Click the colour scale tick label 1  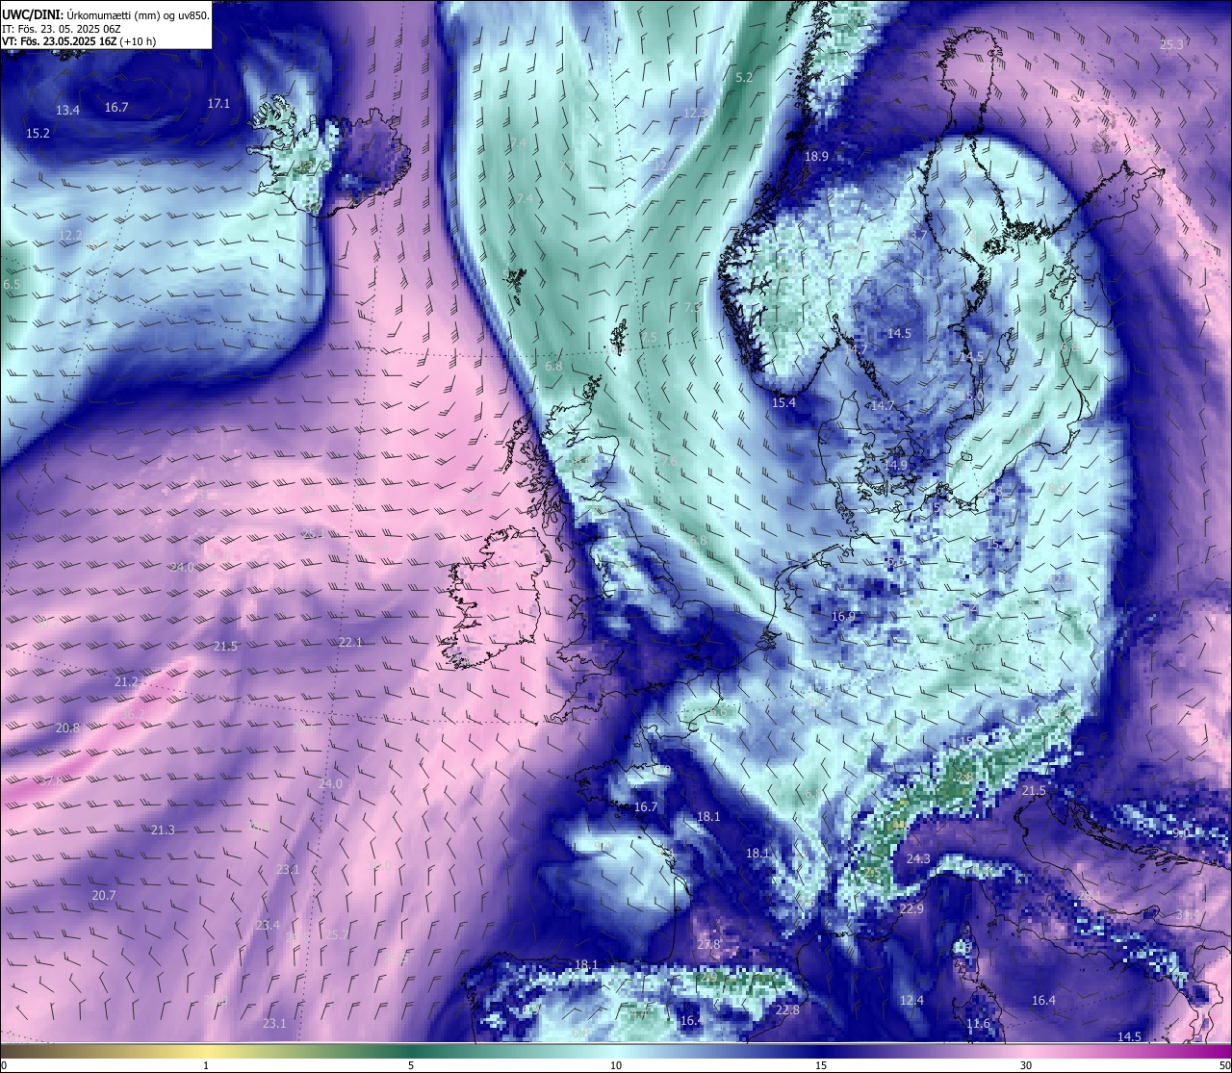(x=206, y=1065)
